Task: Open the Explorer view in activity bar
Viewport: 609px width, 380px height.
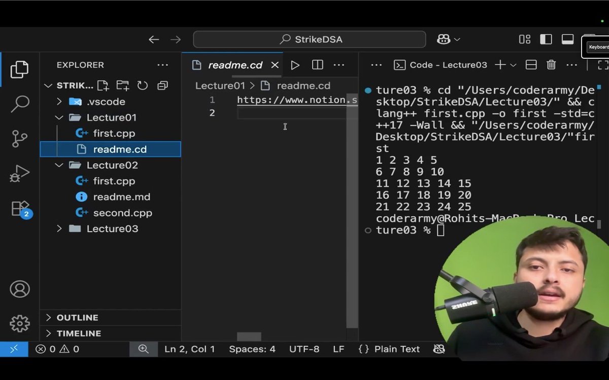Action: click(x=19, y=69)
